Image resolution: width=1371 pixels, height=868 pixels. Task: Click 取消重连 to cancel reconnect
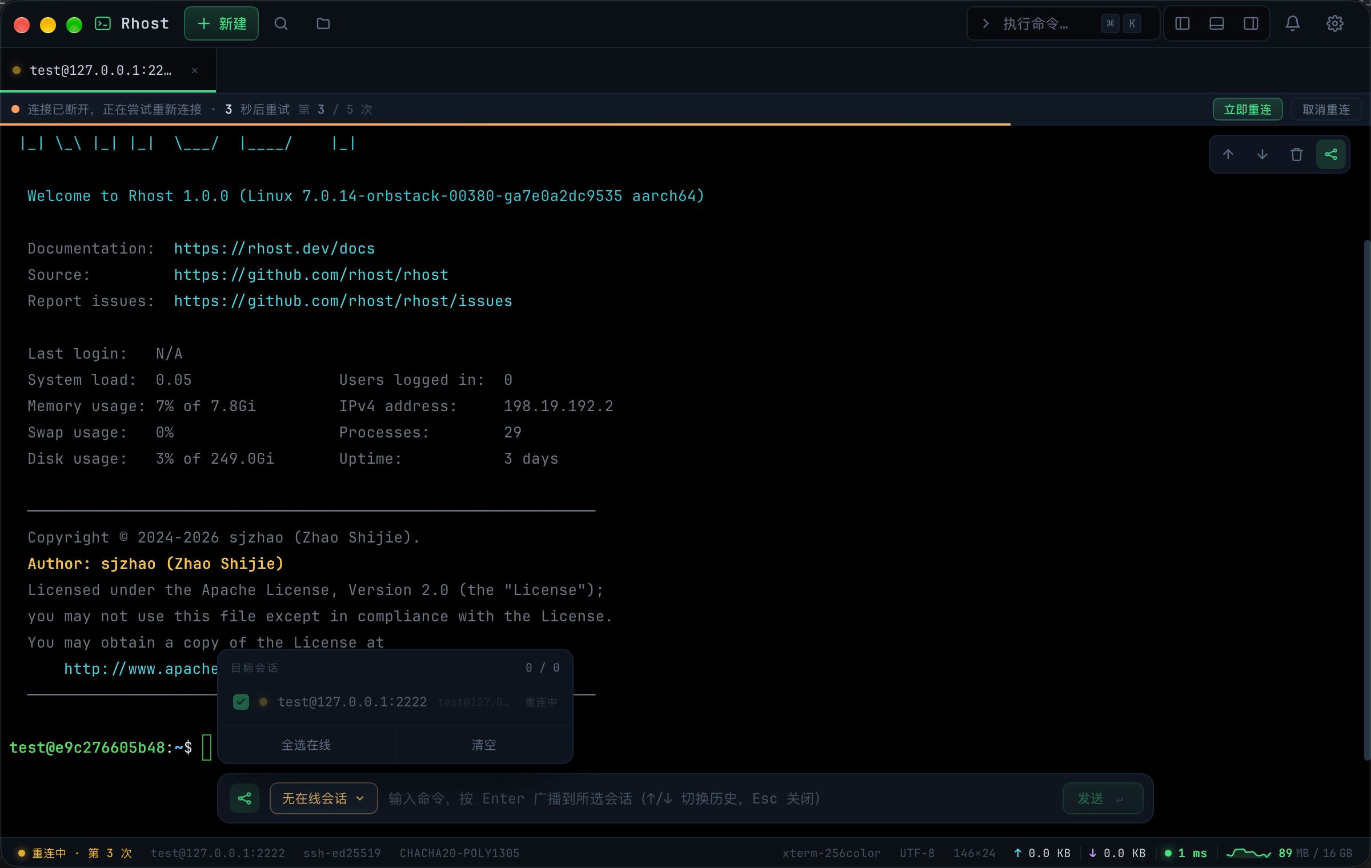coord(1326,109)
